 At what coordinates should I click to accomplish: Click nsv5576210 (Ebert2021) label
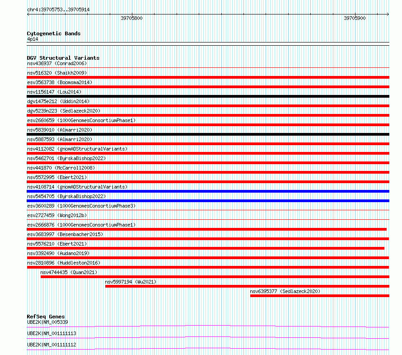pos(57,244)
